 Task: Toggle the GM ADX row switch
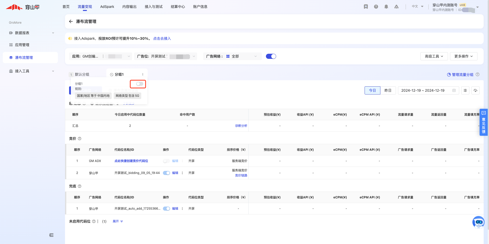[166, 161]
